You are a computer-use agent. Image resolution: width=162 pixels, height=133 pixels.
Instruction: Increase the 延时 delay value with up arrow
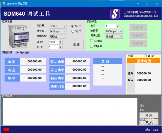pos(60,41)
